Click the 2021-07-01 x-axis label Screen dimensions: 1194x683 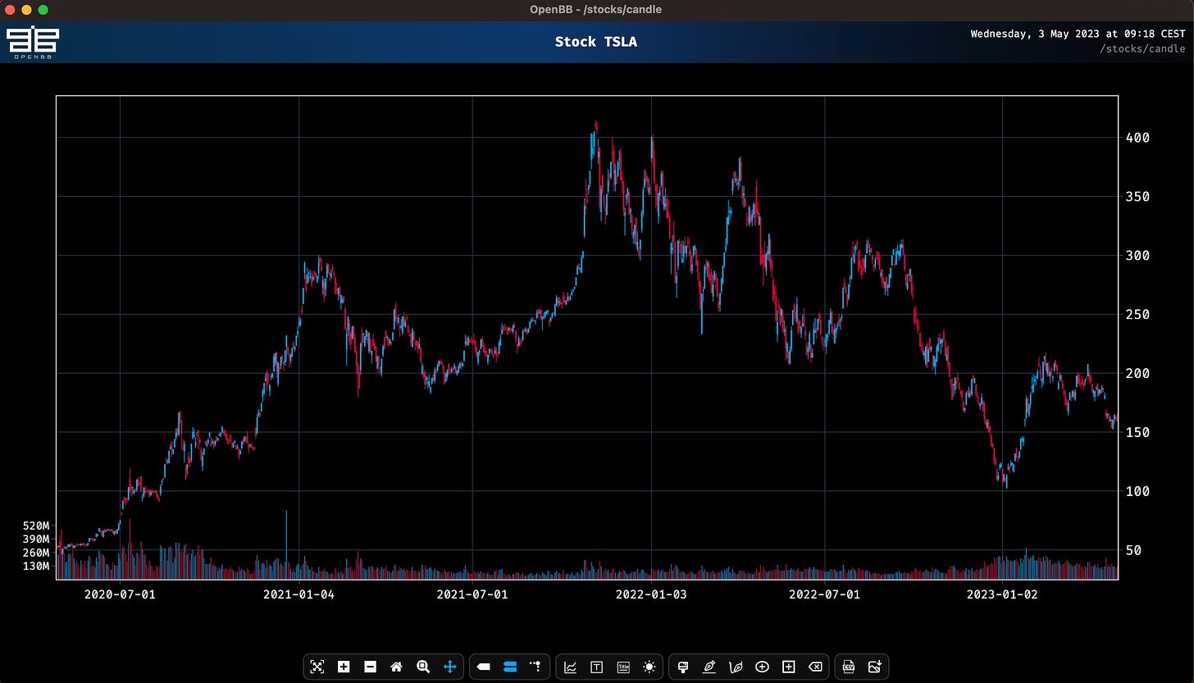(x=472, y=594)
